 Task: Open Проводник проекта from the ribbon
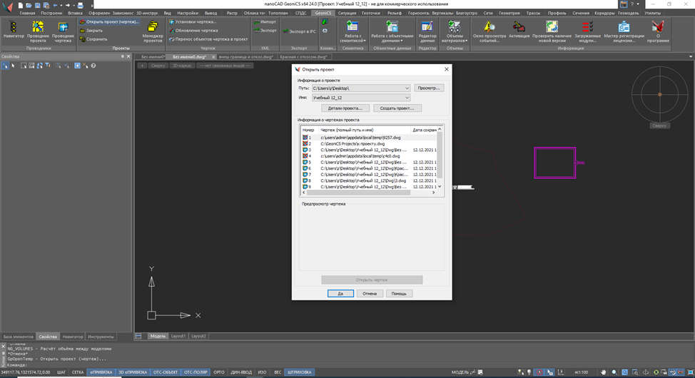tap(38, 31)
